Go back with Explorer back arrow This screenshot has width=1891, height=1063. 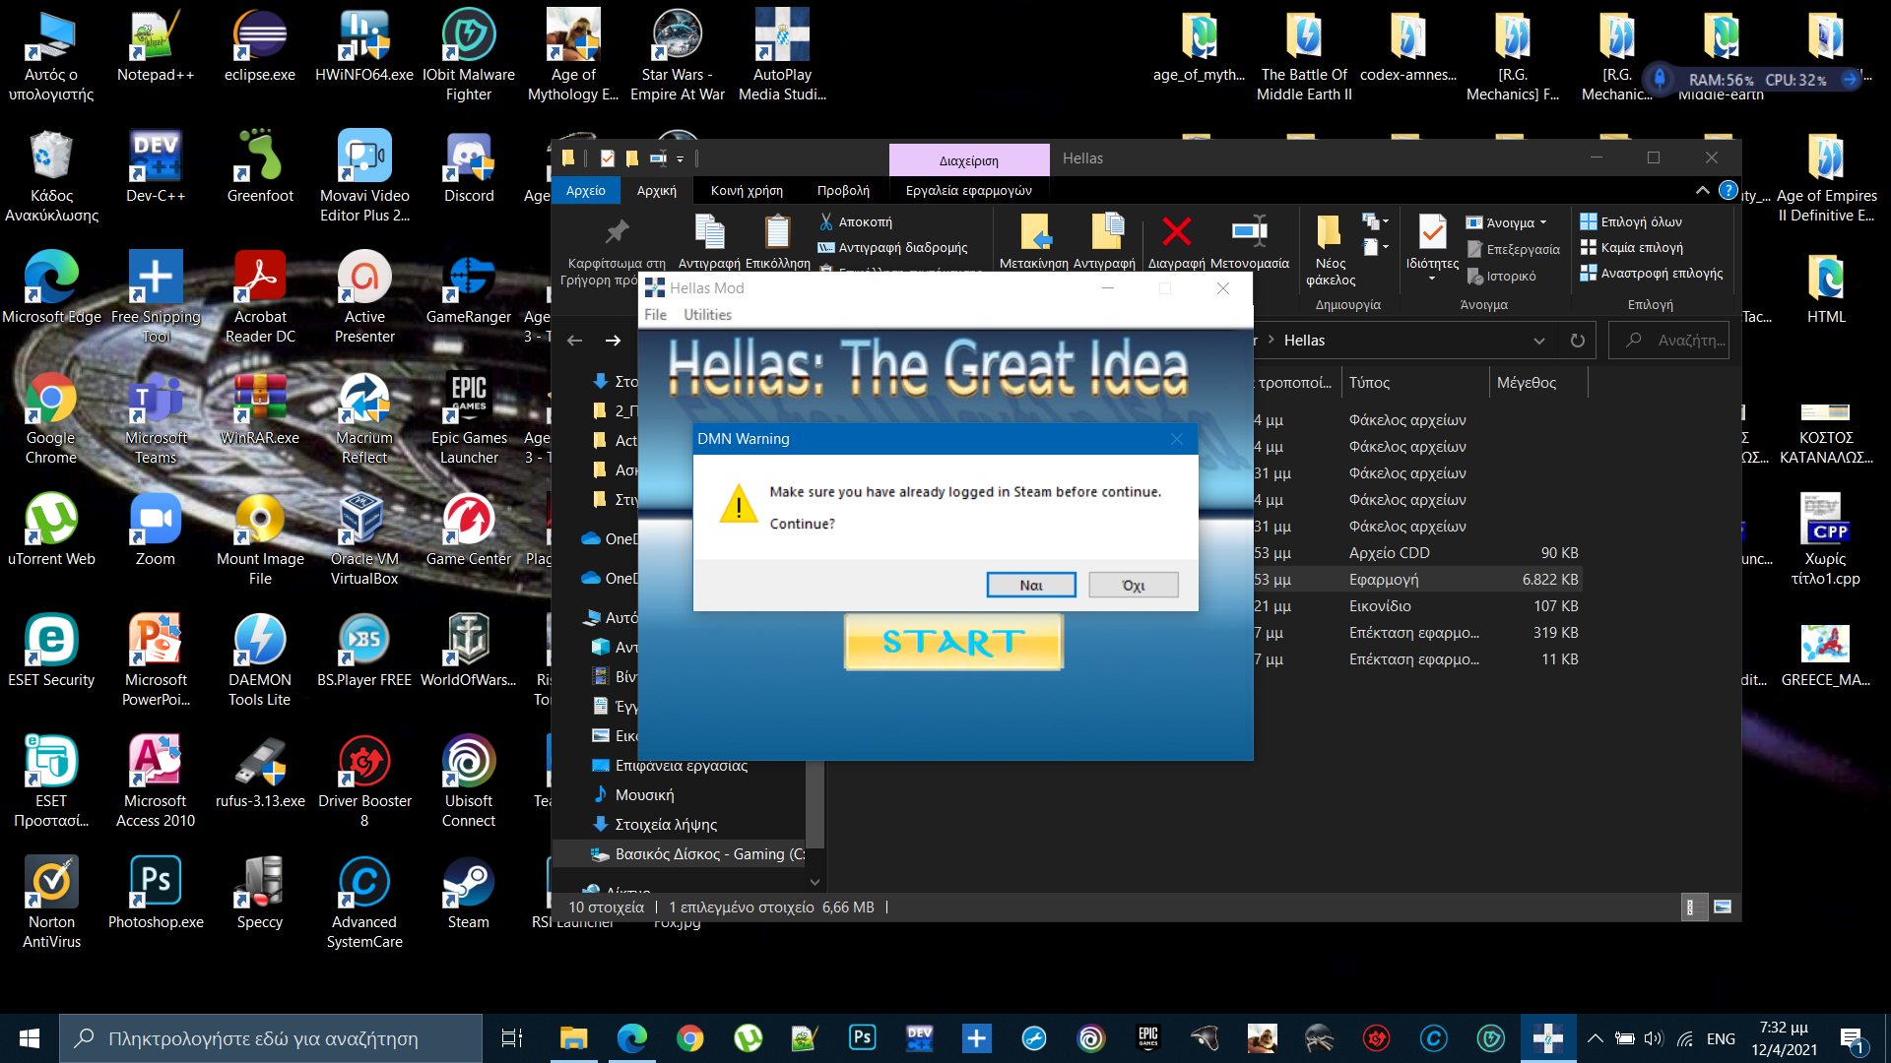pyautogui.click(x=575, y=341)
